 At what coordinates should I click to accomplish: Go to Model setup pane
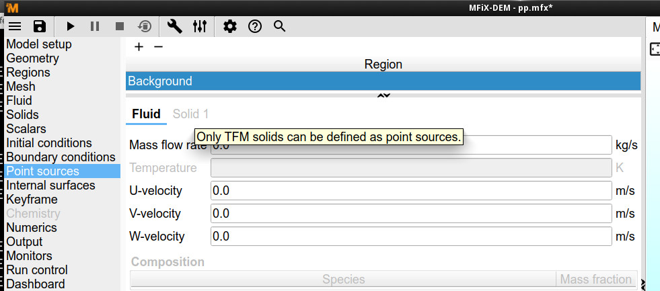click(39, 44)
